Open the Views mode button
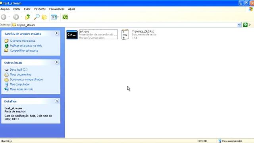254x143 pixels. (54, 17)
